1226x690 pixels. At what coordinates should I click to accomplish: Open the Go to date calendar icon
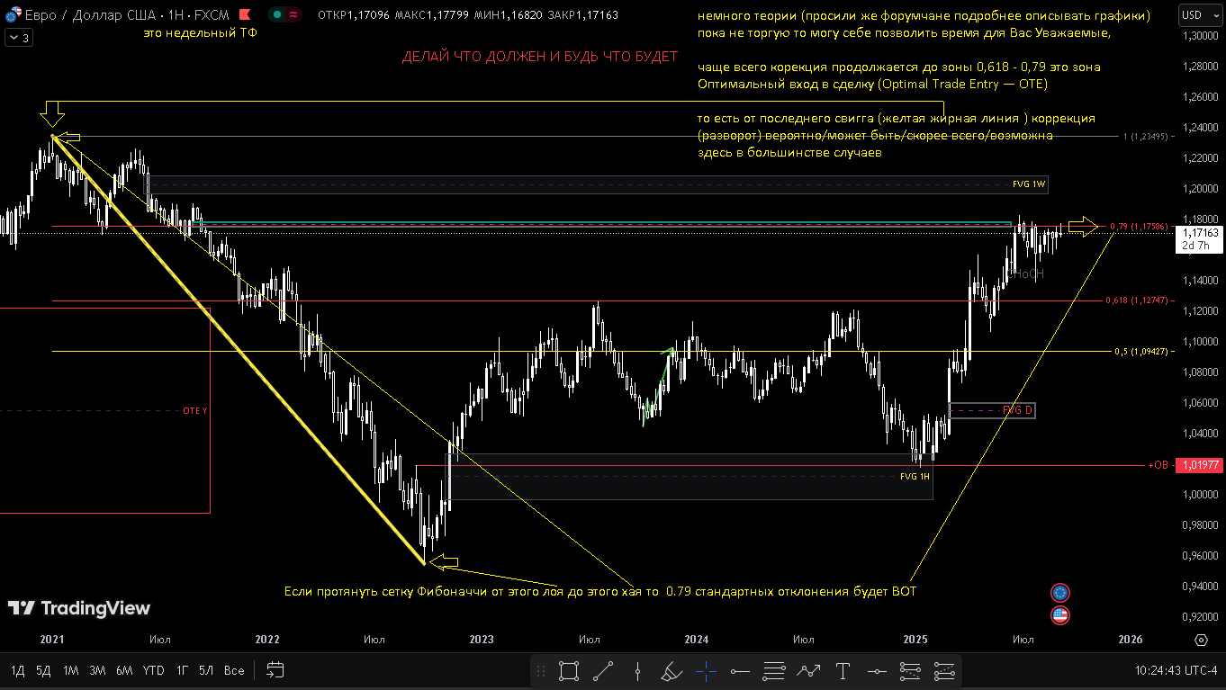click(x=275, y=670)
